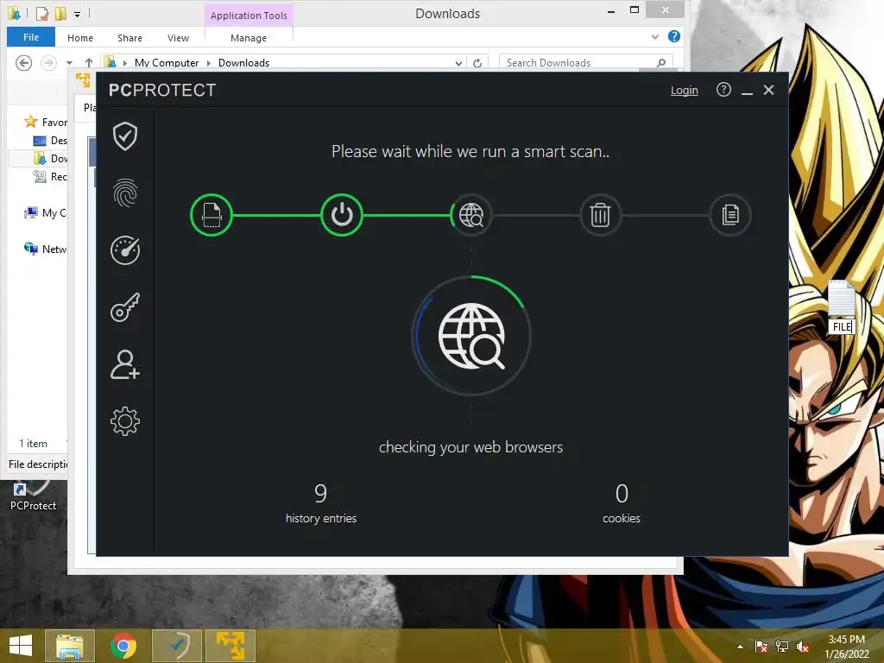This screenshot has width=884, height=663.
Task: Click the file scan step icon
Action: 212,215
